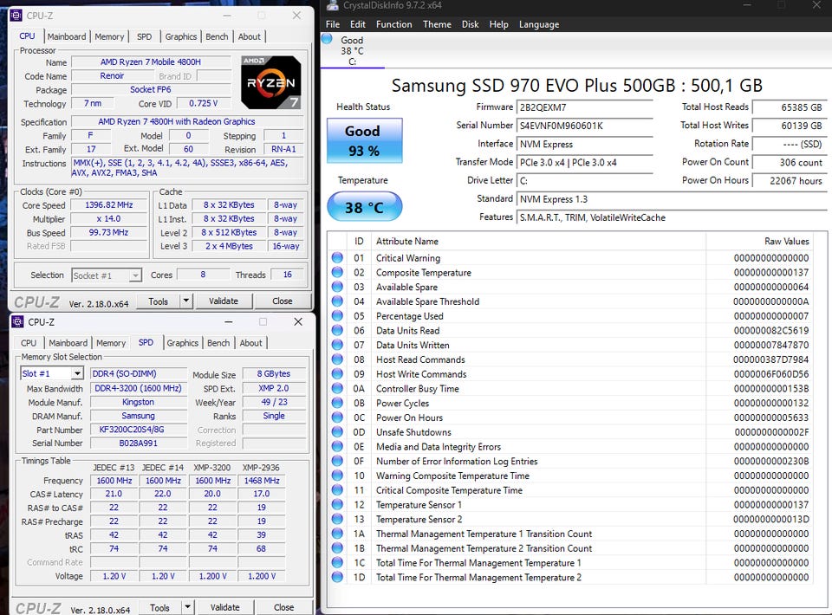Click the 38 °C temperature indicator
The image size is (832, 615).
click(x=362, y=208)
